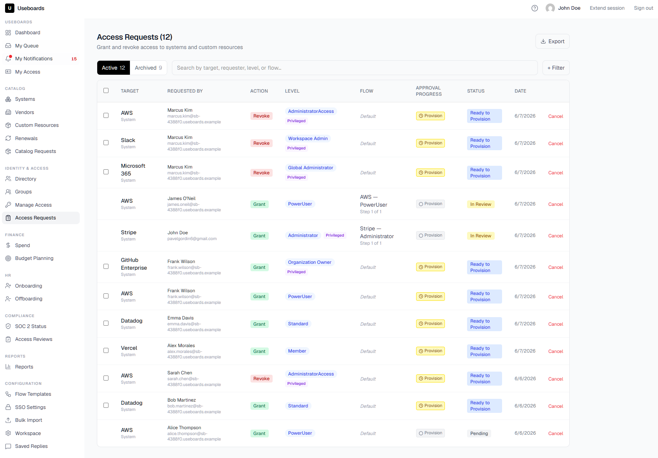Click the search requests input field
This screenshot has width=658, height=458.
coord(355,68)
